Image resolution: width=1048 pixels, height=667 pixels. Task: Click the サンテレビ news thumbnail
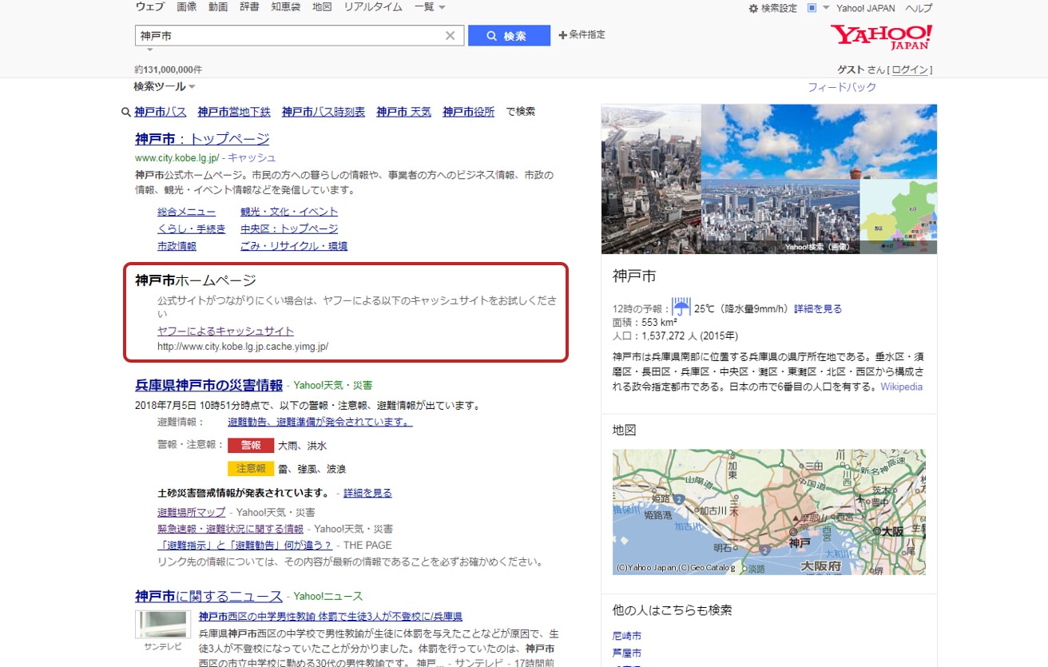click(x=163, y=624)
